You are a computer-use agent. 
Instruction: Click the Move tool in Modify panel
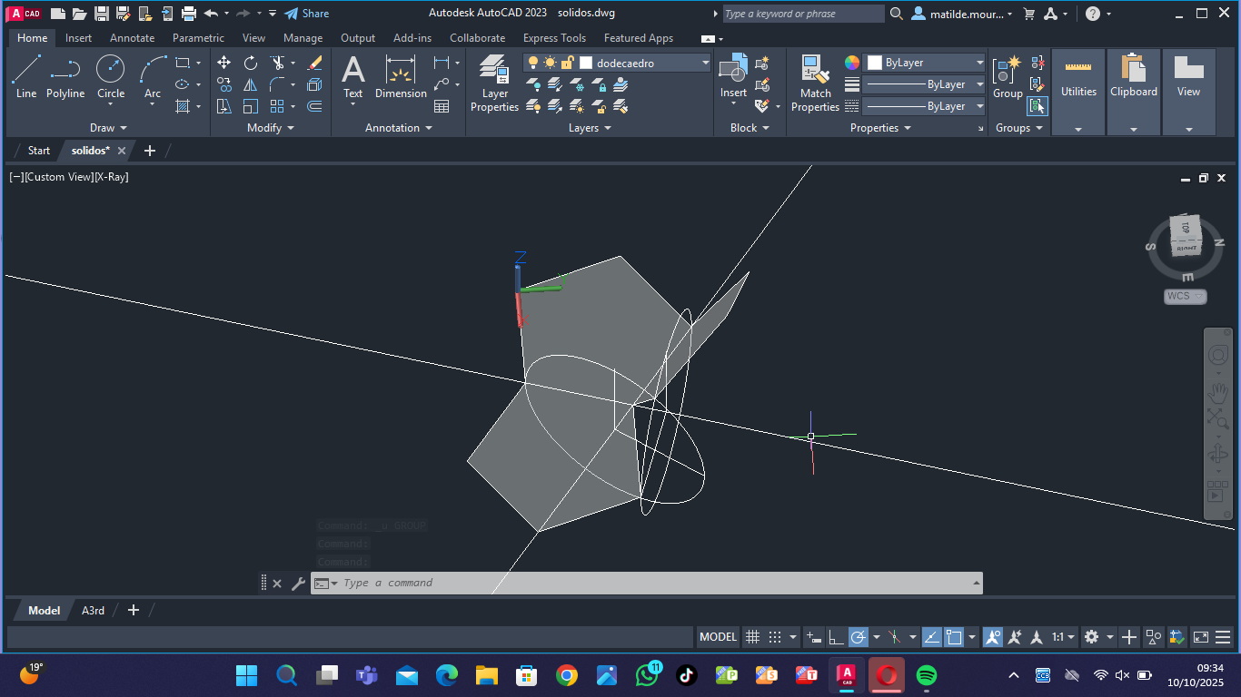coord(223,63)
